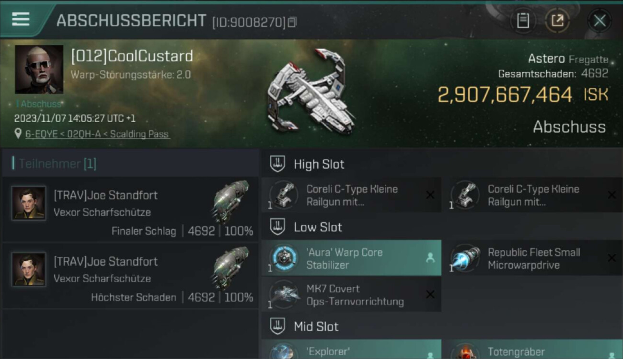Open Joe Standfort's Höchster Schaden entry
Screen dimensions: 623x359
[130, 276]
